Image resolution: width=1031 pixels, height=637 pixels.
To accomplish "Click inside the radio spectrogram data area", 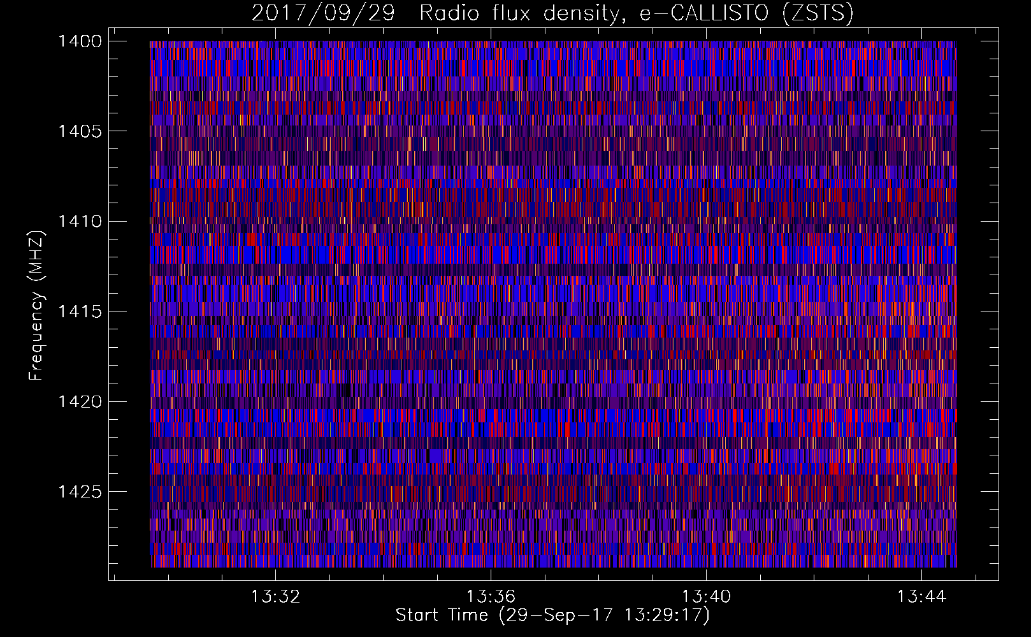I will click(x=553, y=304).
